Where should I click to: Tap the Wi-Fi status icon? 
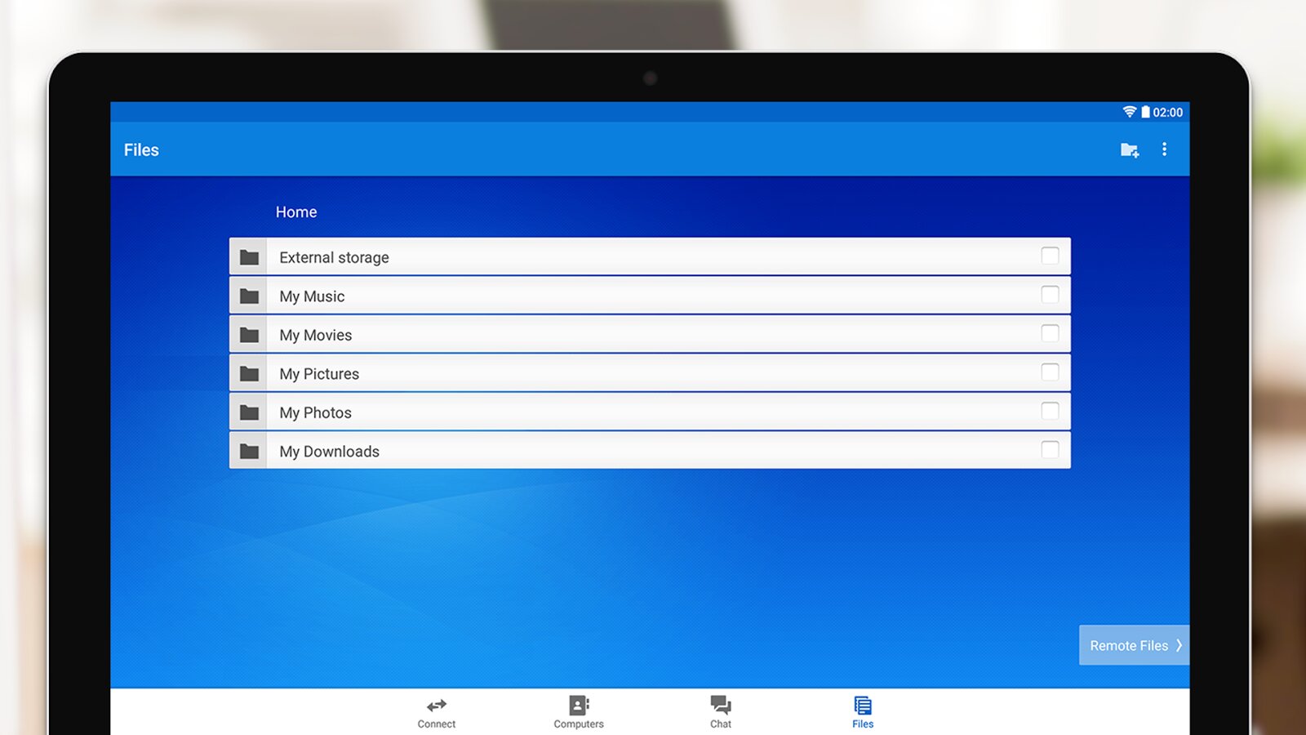coord(1129,112)
